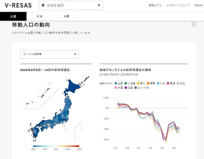The height and width of the screenshot is (159, 204).
Task: Switch to the 飲食 tab
Action: tap(40, 16)
